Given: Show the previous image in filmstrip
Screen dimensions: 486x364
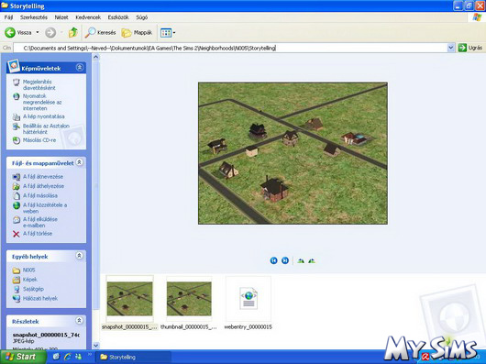Looking at the screenshot, I should (273, 260).
